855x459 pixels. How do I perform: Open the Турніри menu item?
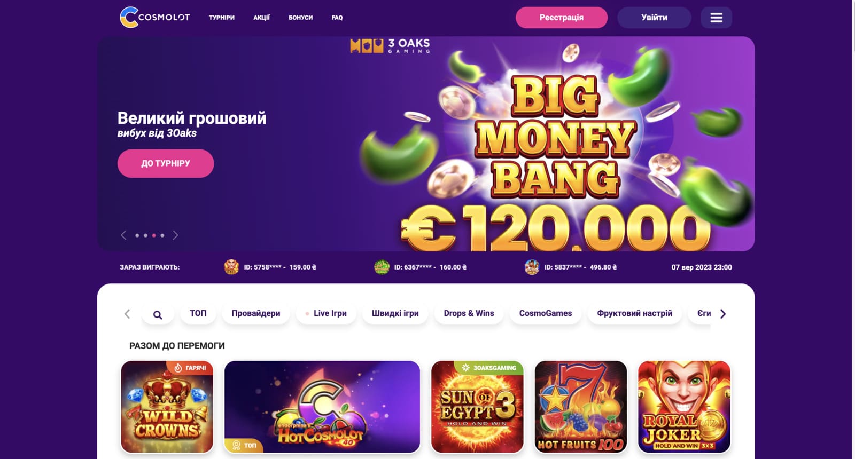tap(222, 18)
